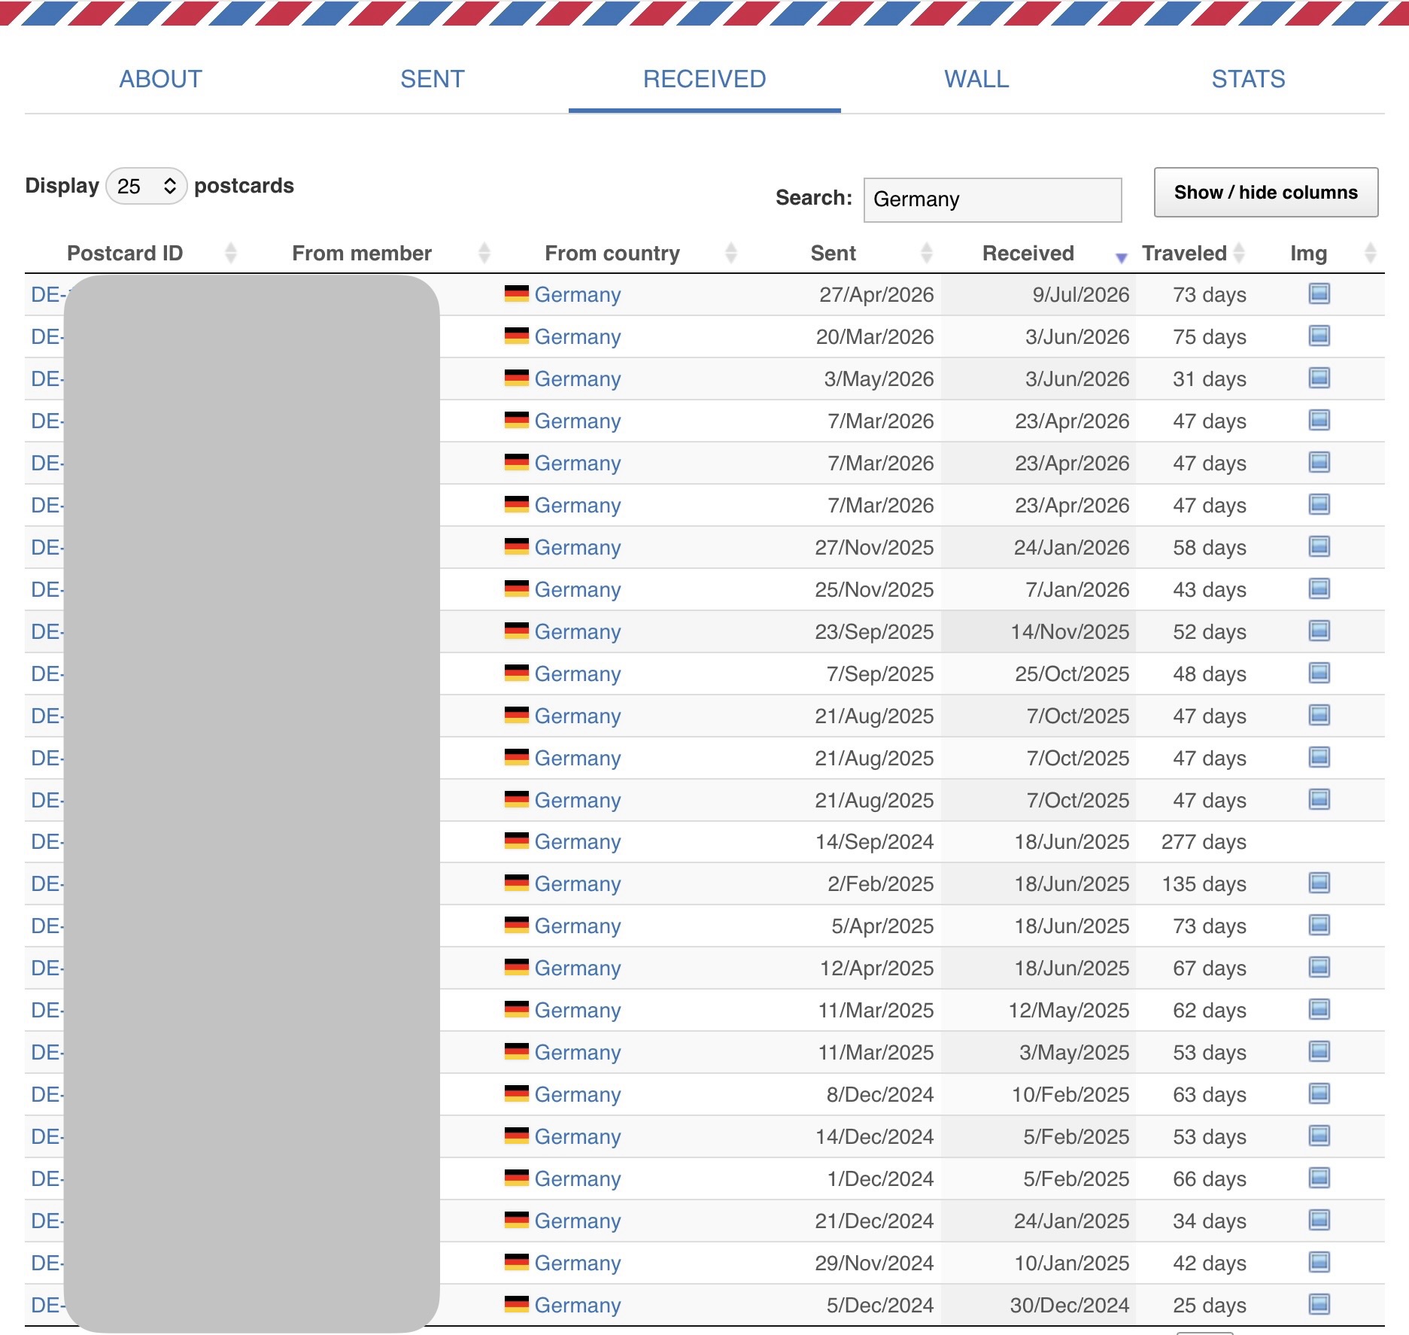The image size is (1409, 1335).
Task: Open image for postcard received 7/Jan/2026
Action: click(1319, 588)
